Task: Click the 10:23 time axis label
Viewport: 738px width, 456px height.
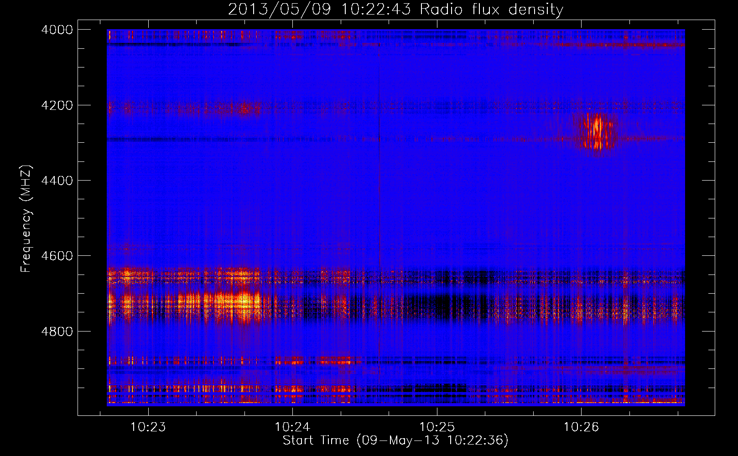Action: click(148, 427)
